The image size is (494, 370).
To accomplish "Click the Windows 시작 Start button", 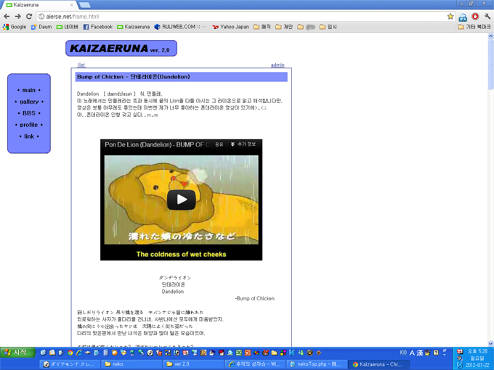I will click(x=17, y=353).
